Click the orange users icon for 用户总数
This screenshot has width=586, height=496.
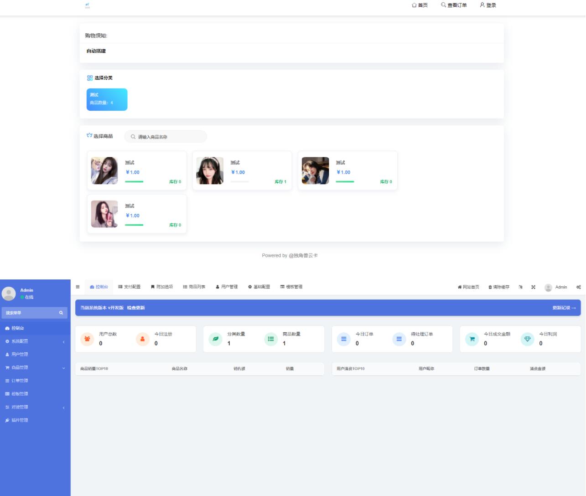[87, 339]
